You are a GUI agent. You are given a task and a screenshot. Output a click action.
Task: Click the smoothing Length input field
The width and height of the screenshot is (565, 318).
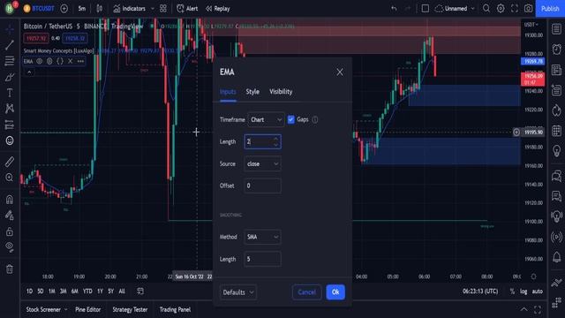tap(262, 259)
